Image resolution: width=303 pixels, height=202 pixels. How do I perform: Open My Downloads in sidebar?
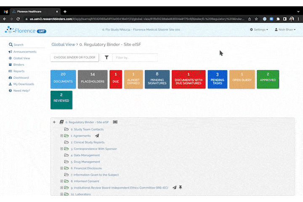pos(24,84)
